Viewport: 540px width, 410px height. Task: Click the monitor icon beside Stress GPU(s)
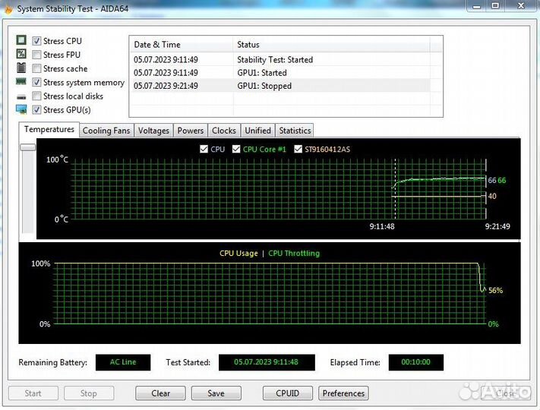click(x=21, y=110)
